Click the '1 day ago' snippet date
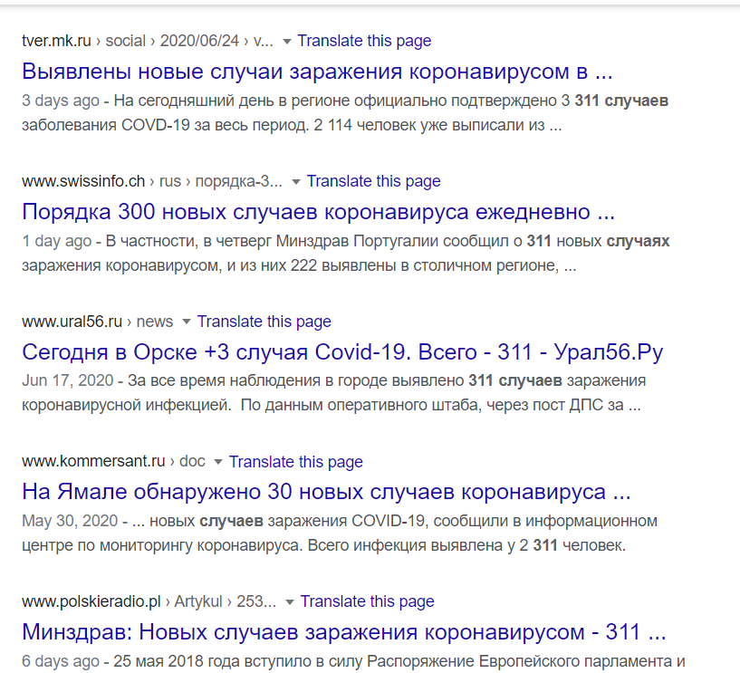 (57, 241)
